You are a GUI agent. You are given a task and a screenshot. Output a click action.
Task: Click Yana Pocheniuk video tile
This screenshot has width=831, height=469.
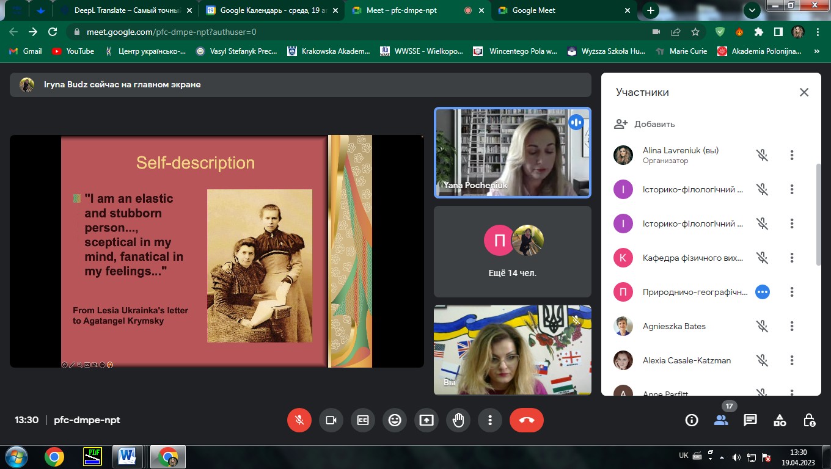click(x=513, y=153)
